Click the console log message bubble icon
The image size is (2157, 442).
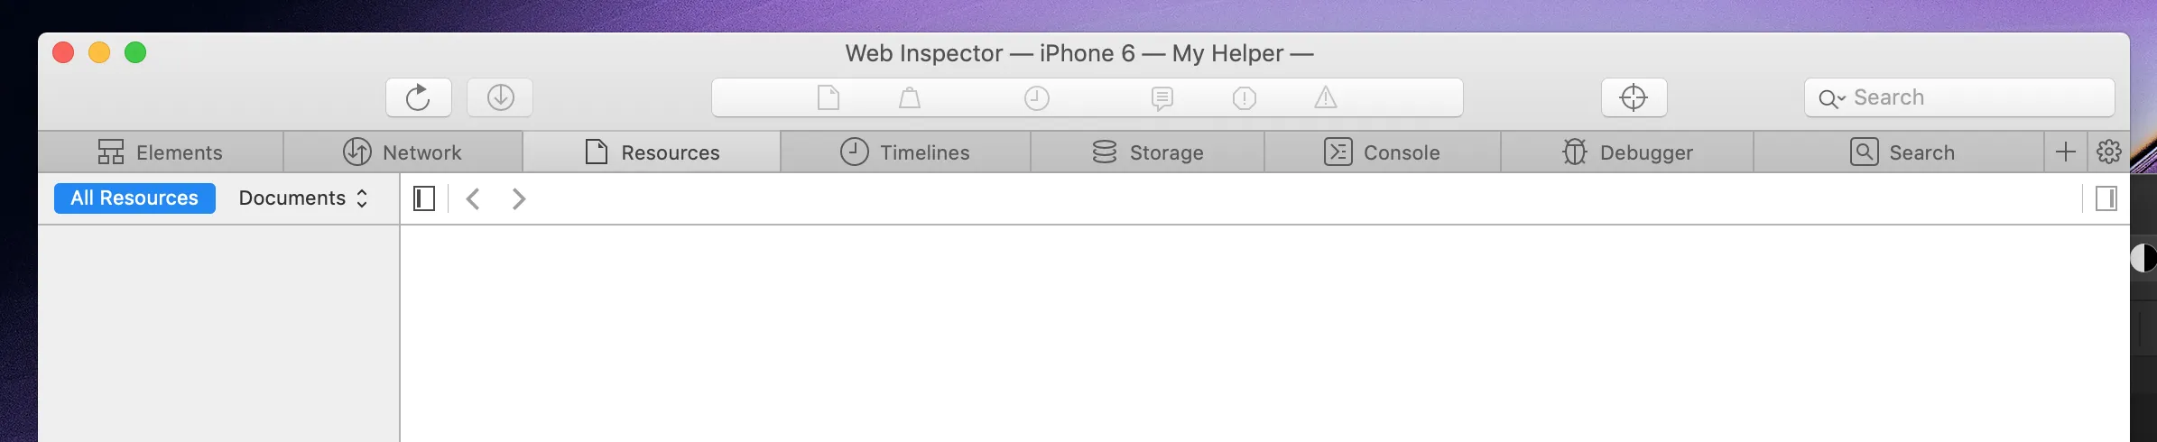coord(1162,97)
